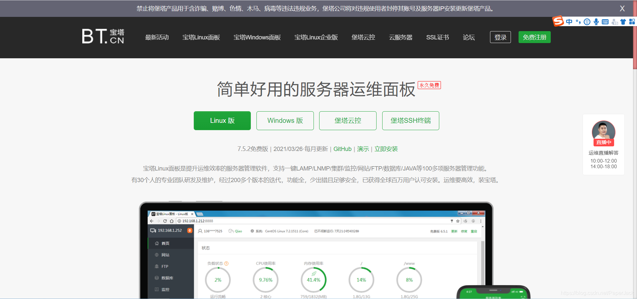This screenshot has width=637, height=299.
Task: Click the headline 简单好用的服务器运维面板
Action: point(316,89)
